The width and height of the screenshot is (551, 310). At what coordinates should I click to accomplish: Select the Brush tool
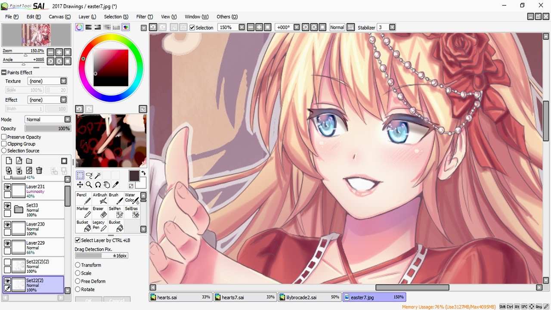pyautogui.click(x=116, y=198)
